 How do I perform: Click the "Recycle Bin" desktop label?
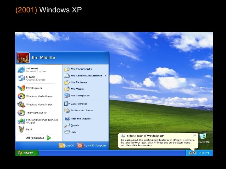pos(204,142)
